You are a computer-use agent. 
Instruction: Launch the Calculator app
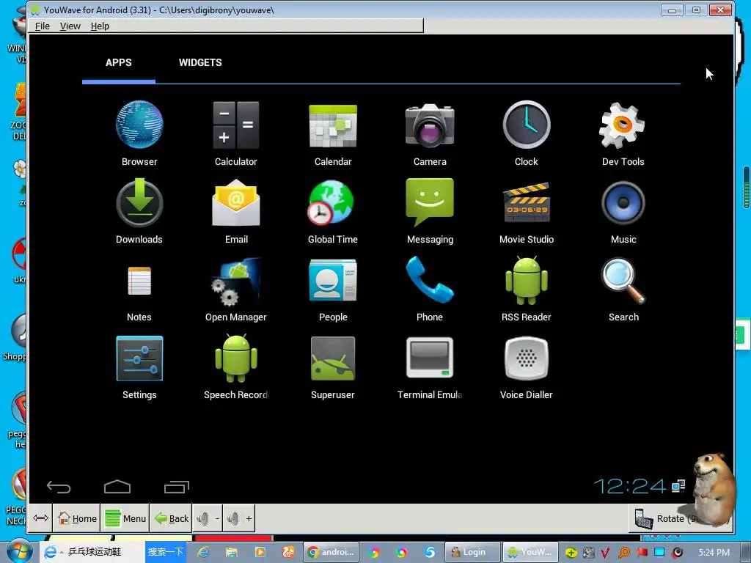coord(236,125)
